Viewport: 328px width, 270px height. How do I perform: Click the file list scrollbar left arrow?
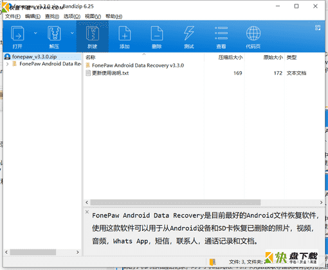tap(87, 202)
